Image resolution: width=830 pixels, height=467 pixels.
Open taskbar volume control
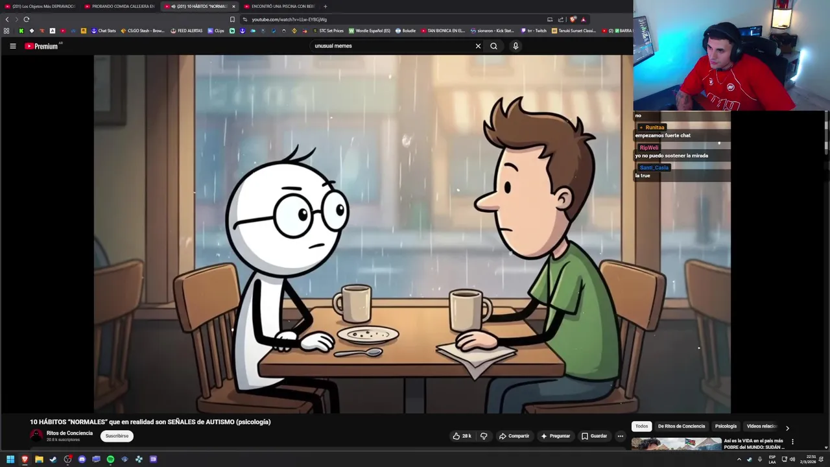[x=792, y=459]
